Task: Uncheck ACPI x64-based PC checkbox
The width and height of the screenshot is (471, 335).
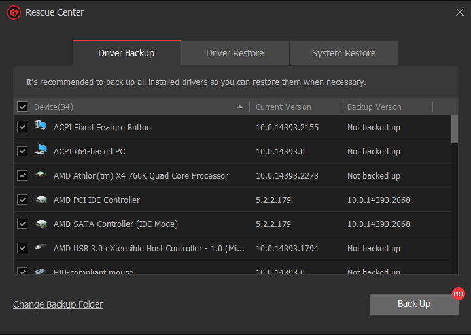Action: pyautogui.click(x=22, y=151)
